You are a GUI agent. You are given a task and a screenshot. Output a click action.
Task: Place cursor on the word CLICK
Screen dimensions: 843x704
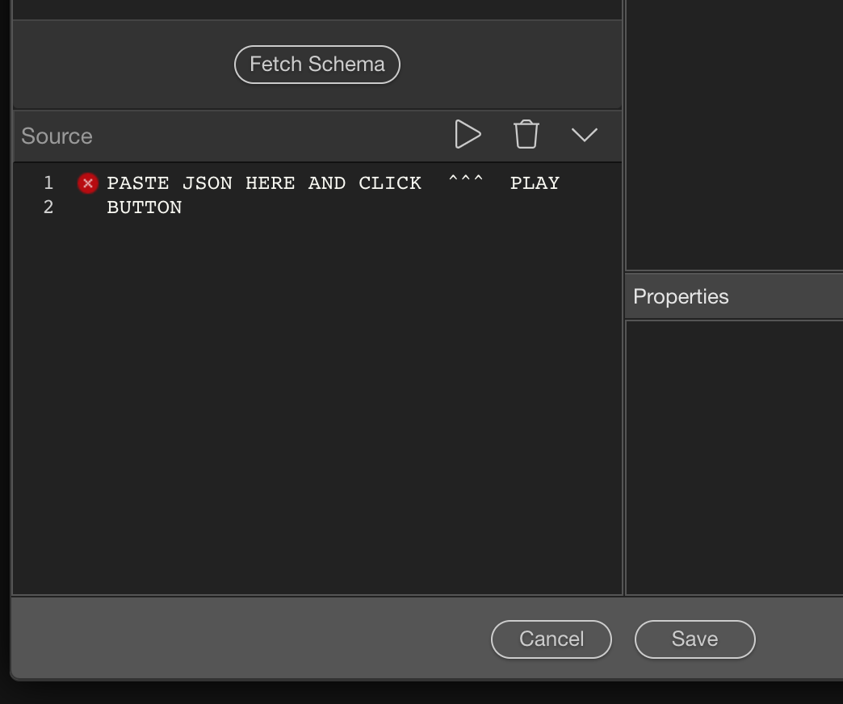pos(390,183)
